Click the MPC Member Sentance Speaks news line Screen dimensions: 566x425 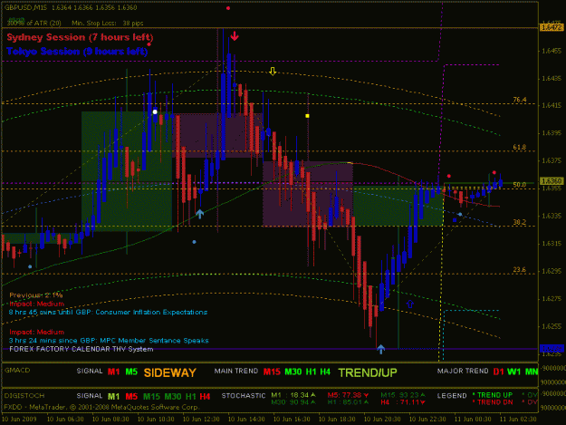[x=109, y=341]
